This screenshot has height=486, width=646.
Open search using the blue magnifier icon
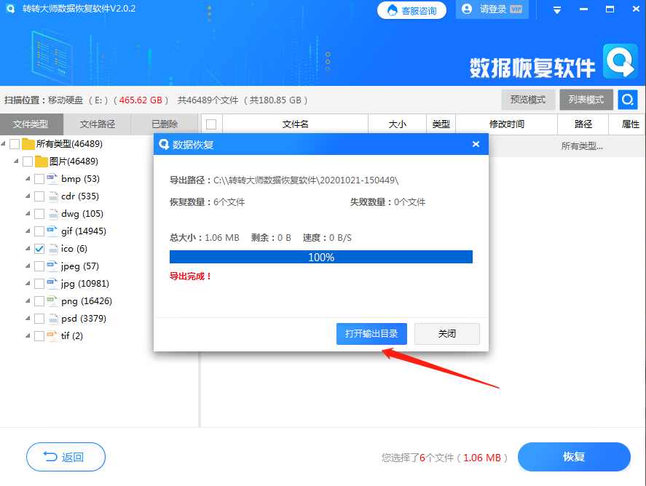tap(627, 100)
